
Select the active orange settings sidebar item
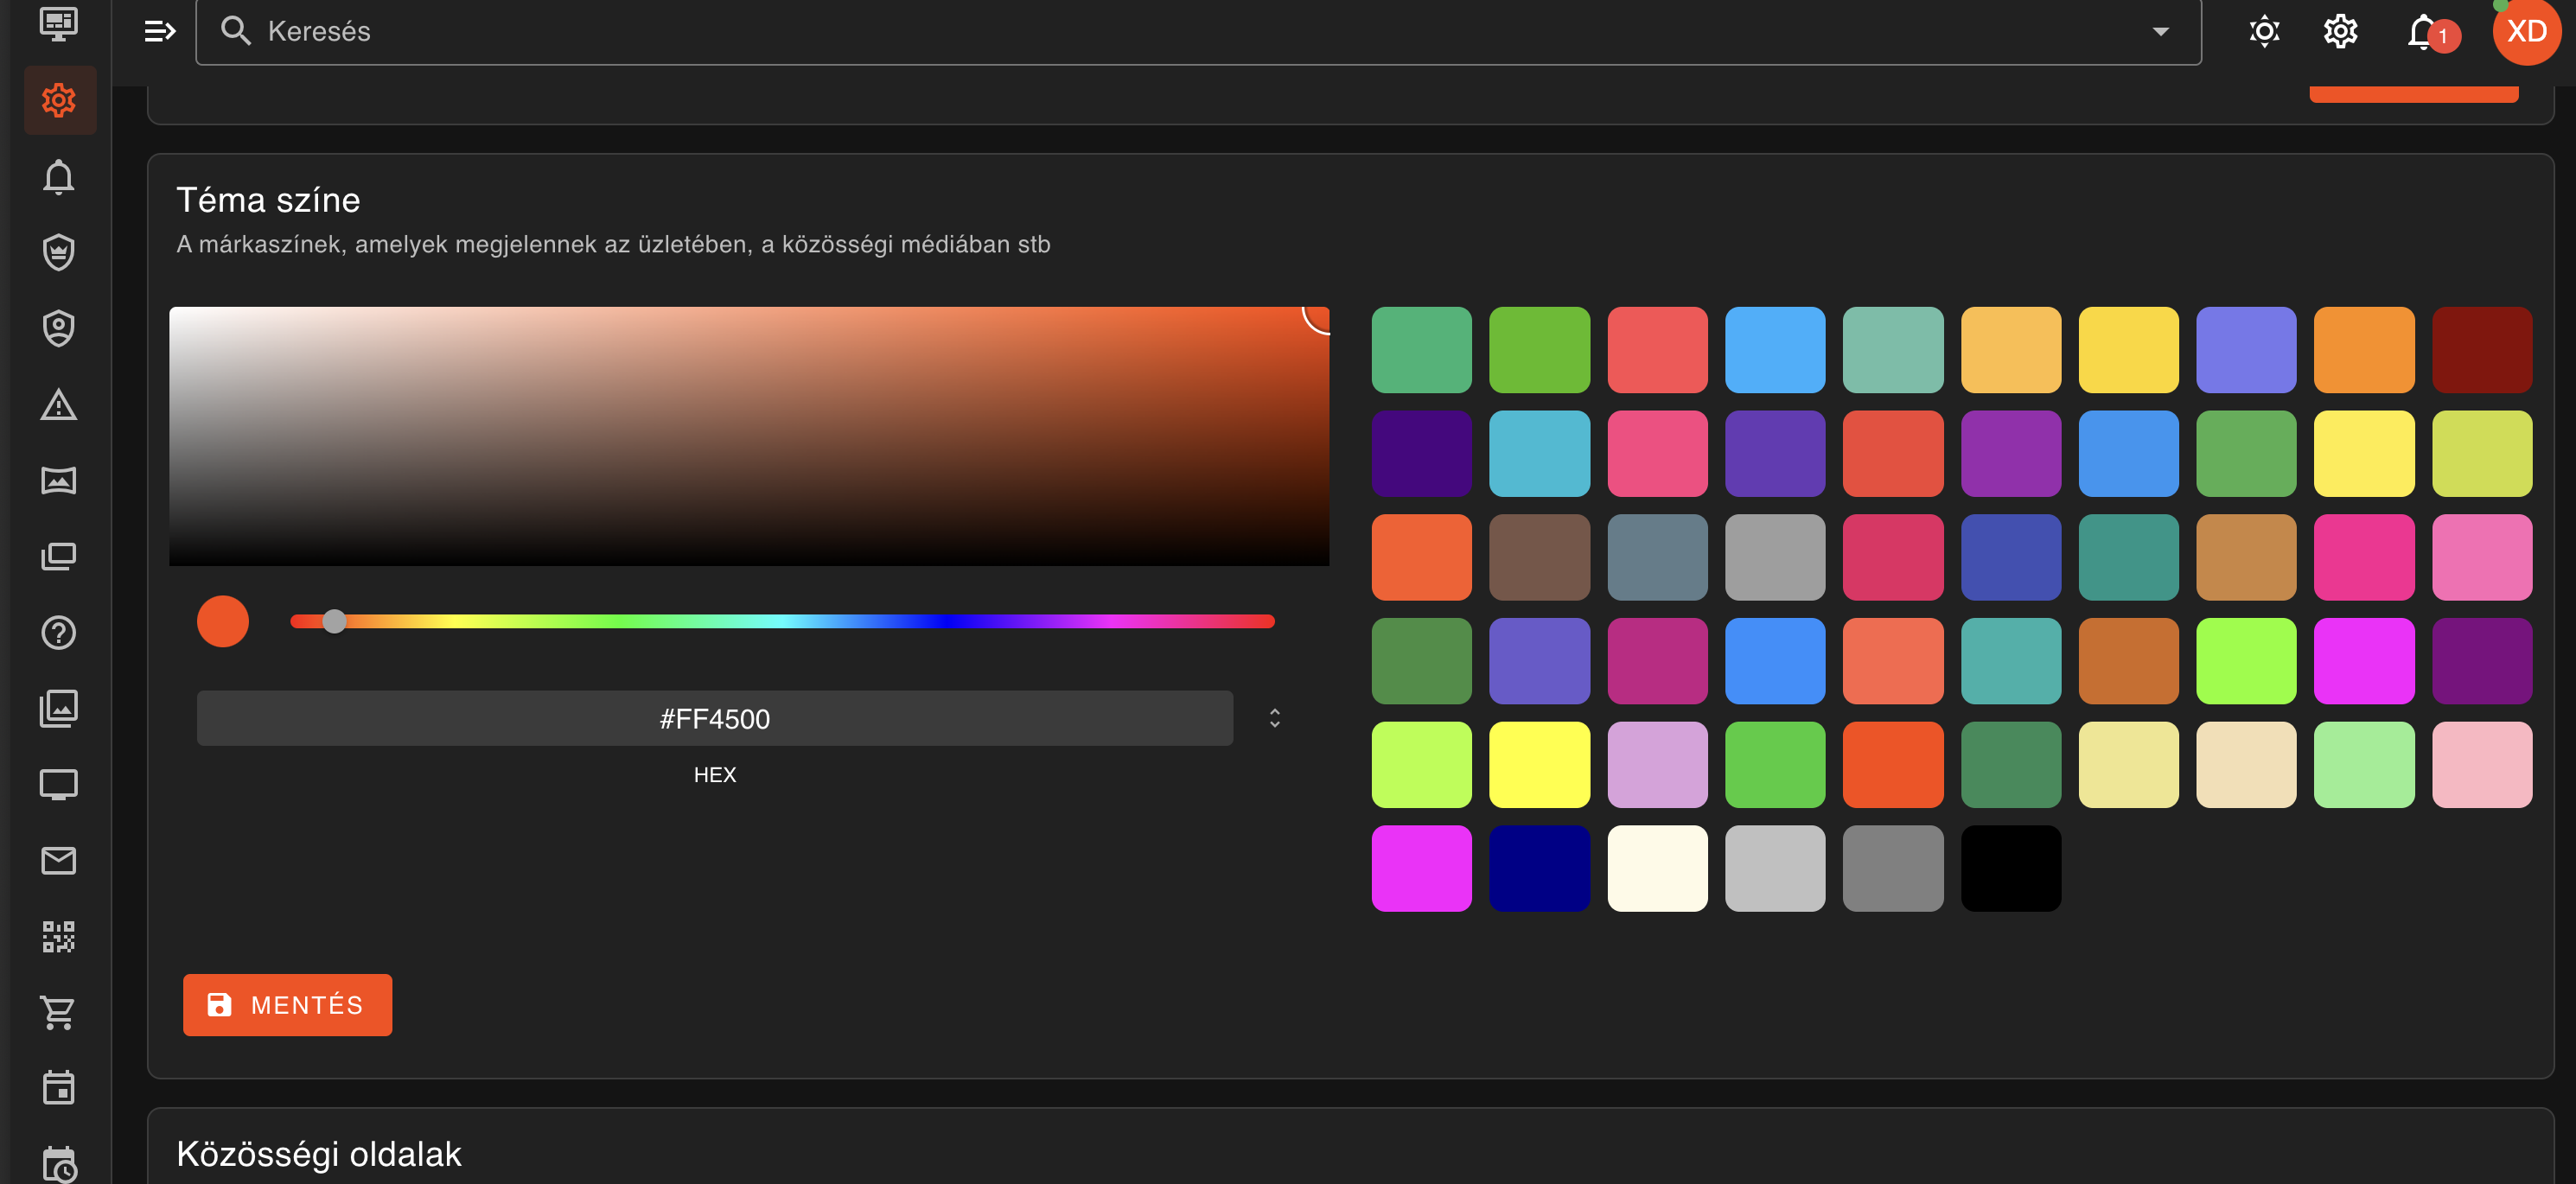[x=58, y=100]
